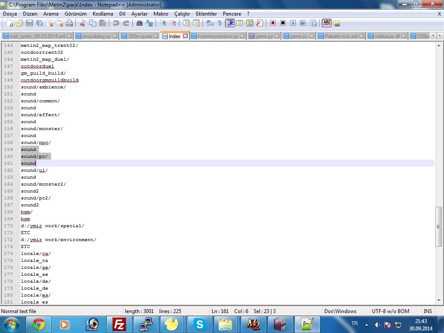
Task: Close the Index tab with its X
Action: (x=185, y=36)
